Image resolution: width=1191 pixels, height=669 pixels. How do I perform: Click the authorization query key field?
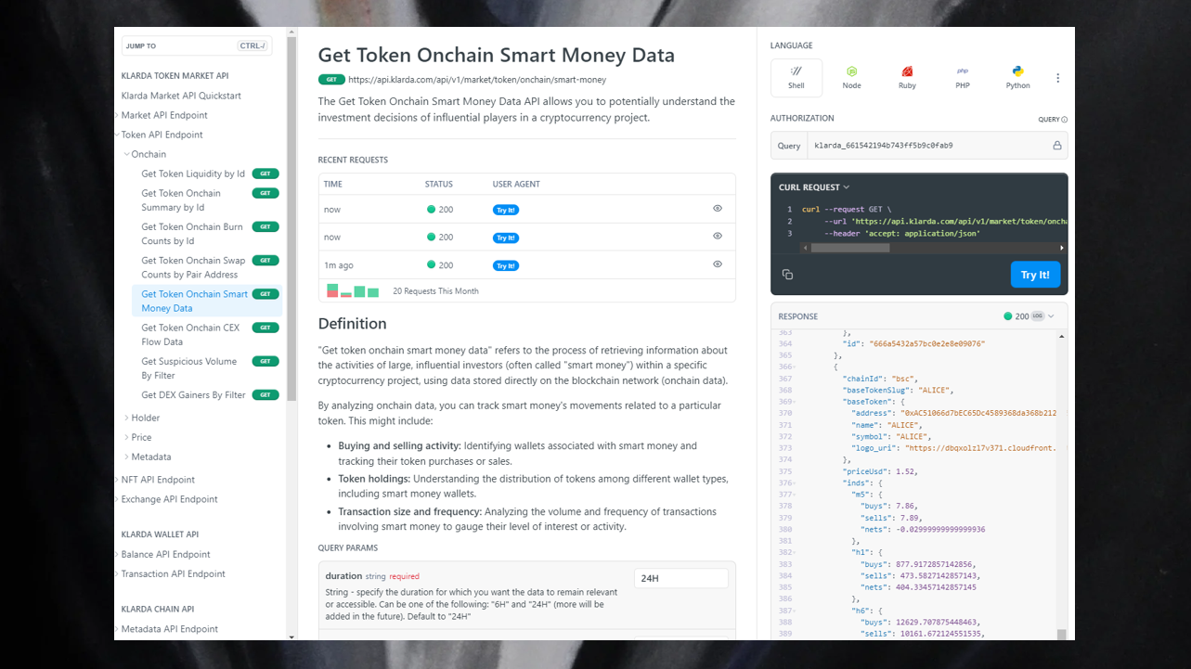click(927, 146)
